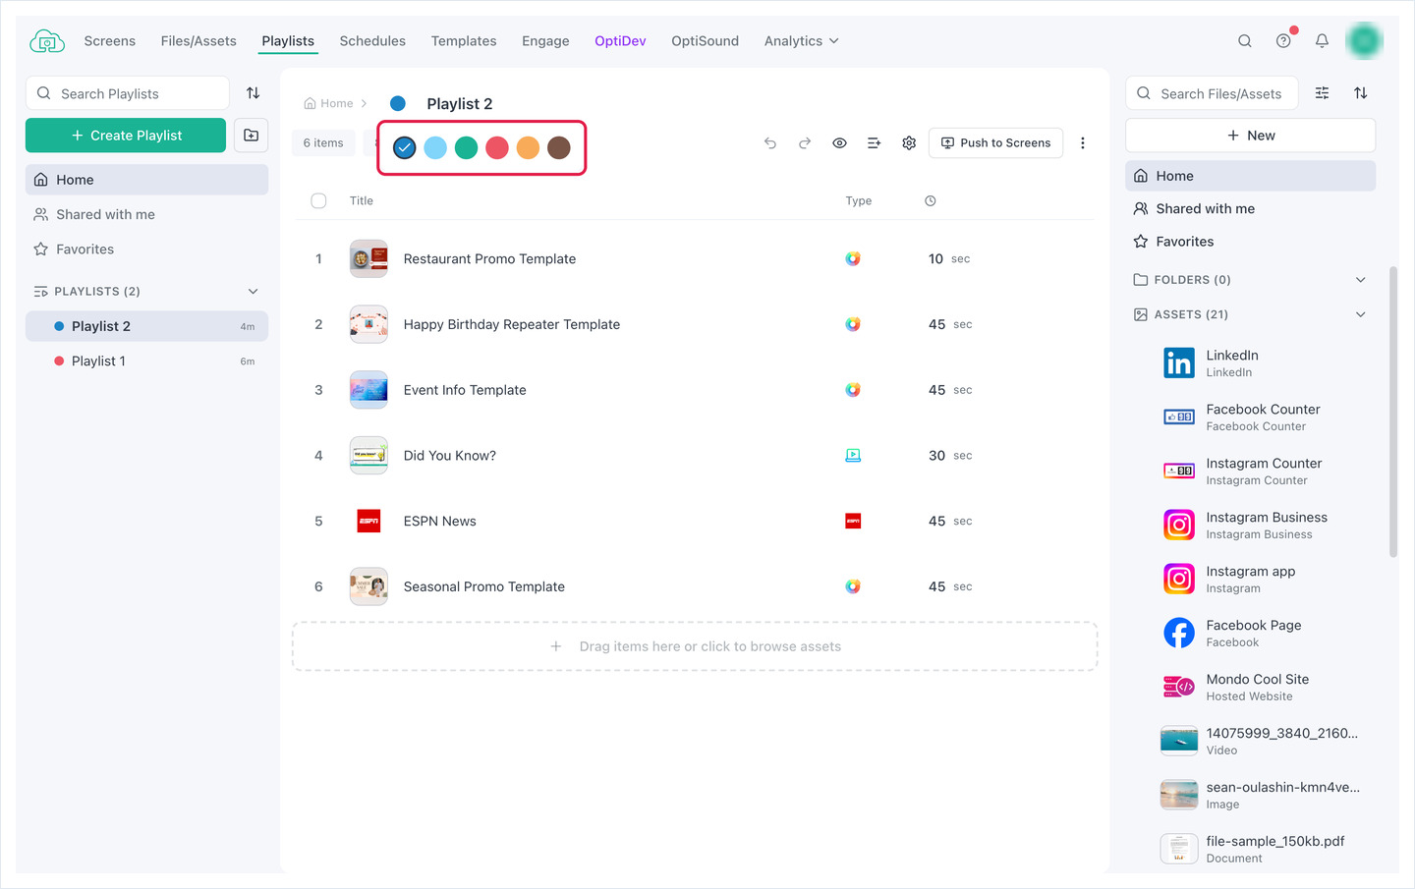
Task: Preview playlist with the eye icon
Action: coord(839,143)
